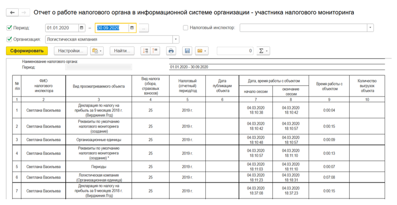Click the Найти... button
This screenshot has width=397, height=205.
(122, 51)
